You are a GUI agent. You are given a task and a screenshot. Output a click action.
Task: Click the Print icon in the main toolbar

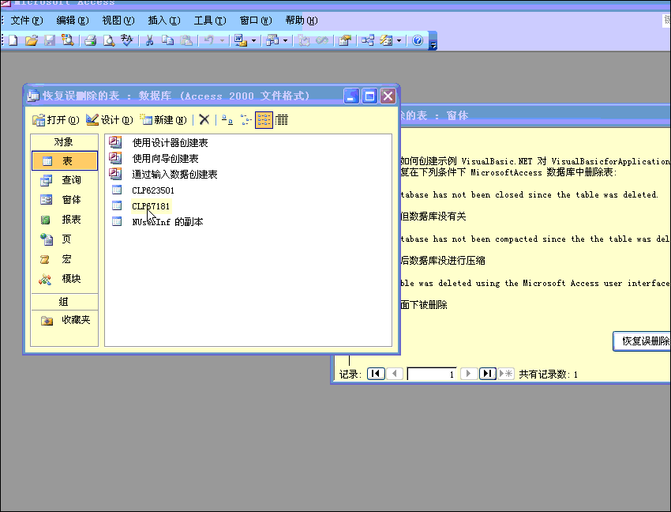90,41
